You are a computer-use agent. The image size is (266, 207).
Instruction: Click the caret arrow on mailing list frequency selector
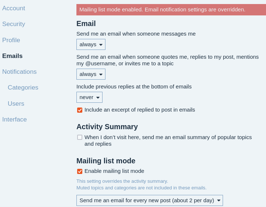pyautogui.click(x=219, y=200)
